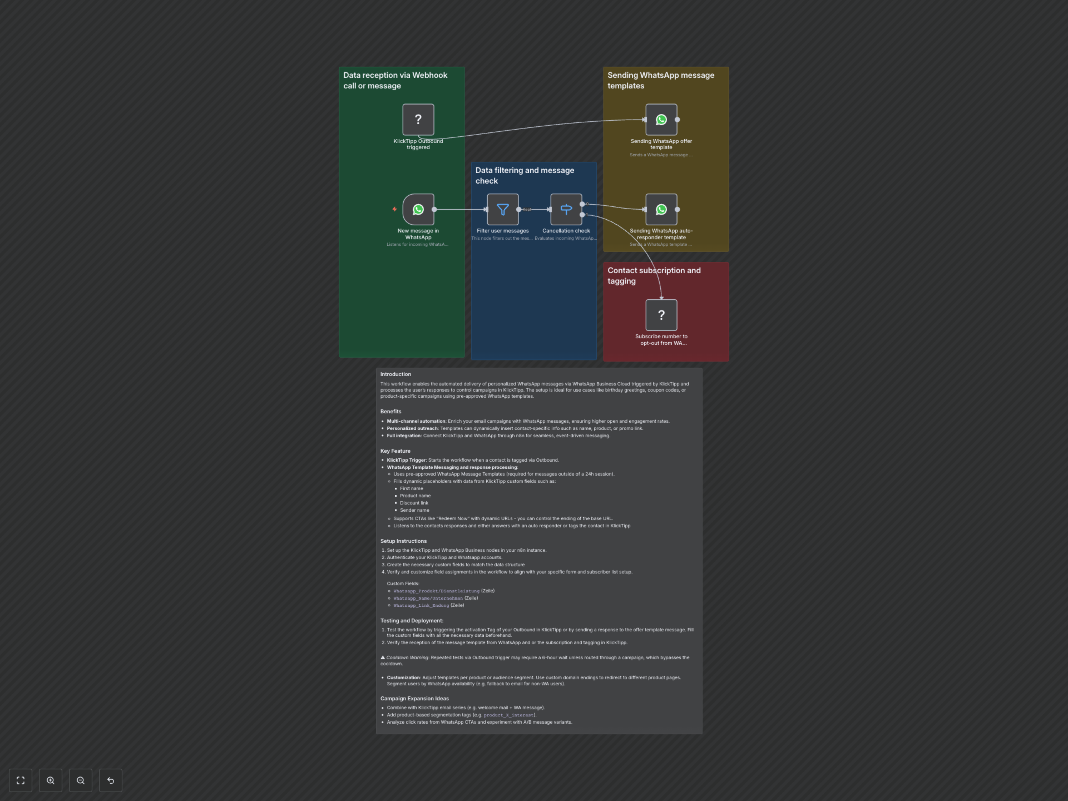Select the Filter user messages node
Screen dimensions: 1068x801
tap(503, 209)
